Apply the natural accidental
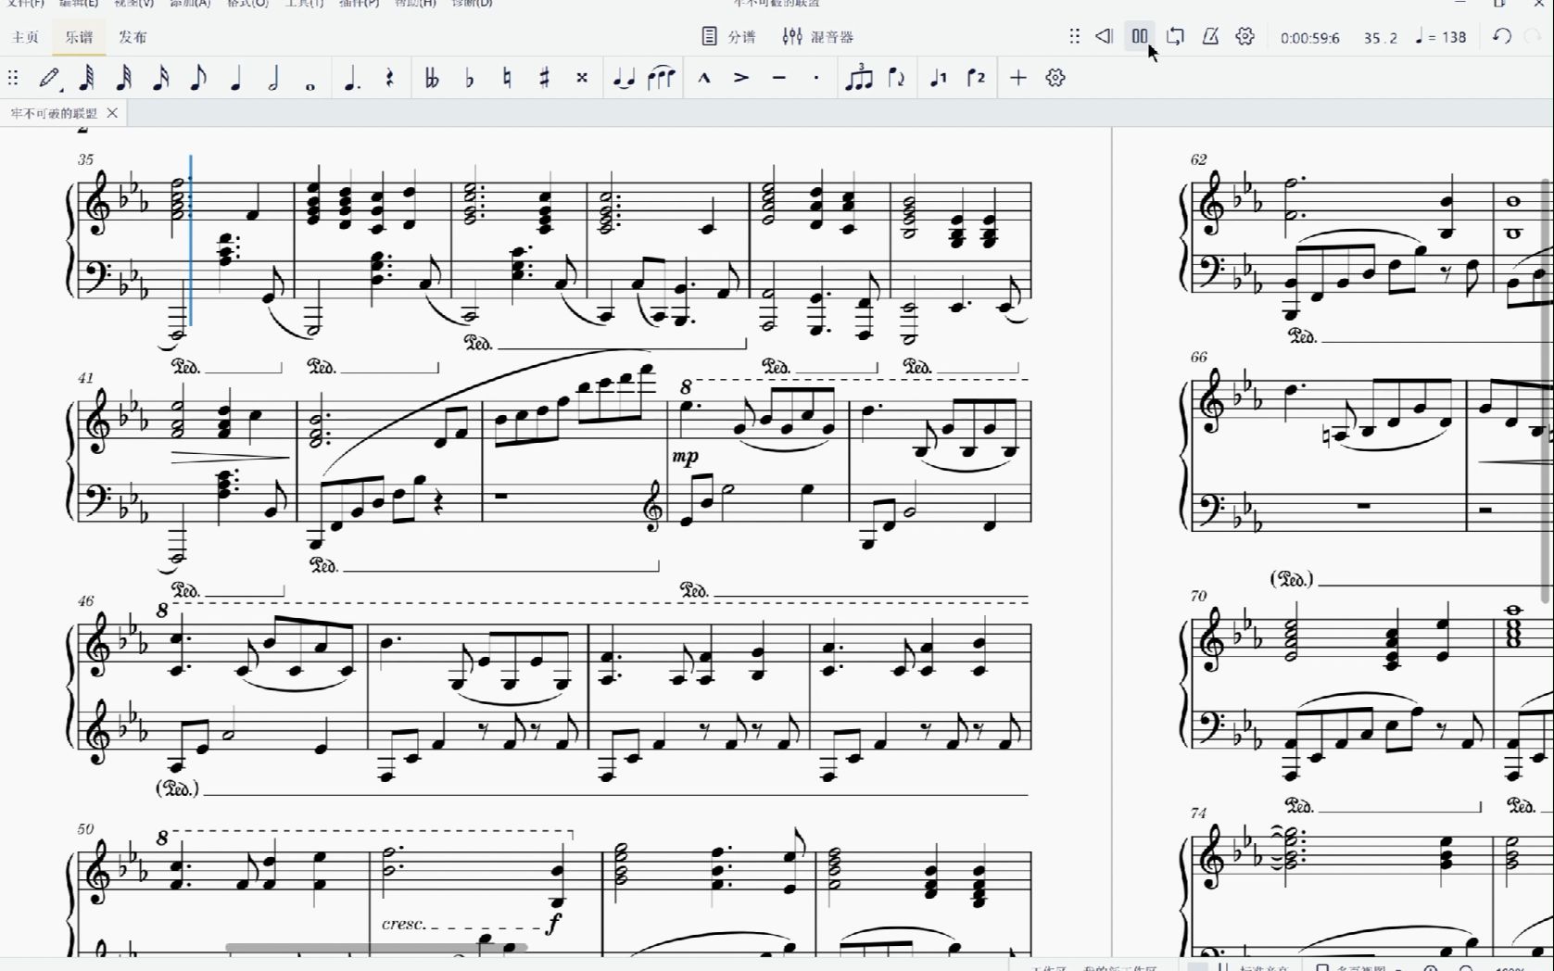The height and width of the screenshot is (971, 1554). click(x=507, y=78)
